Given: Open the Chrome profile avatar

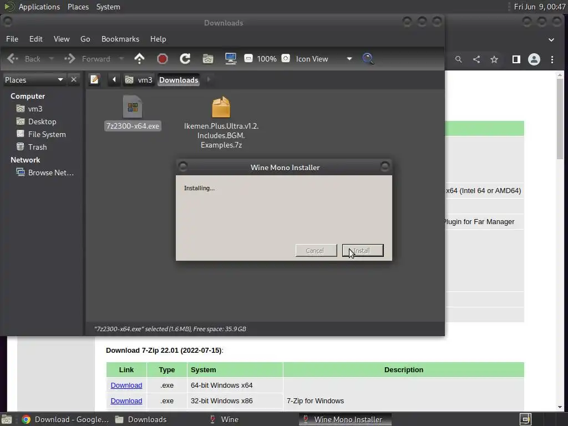Looking at the screenshot, I should (x=534, y=59).
